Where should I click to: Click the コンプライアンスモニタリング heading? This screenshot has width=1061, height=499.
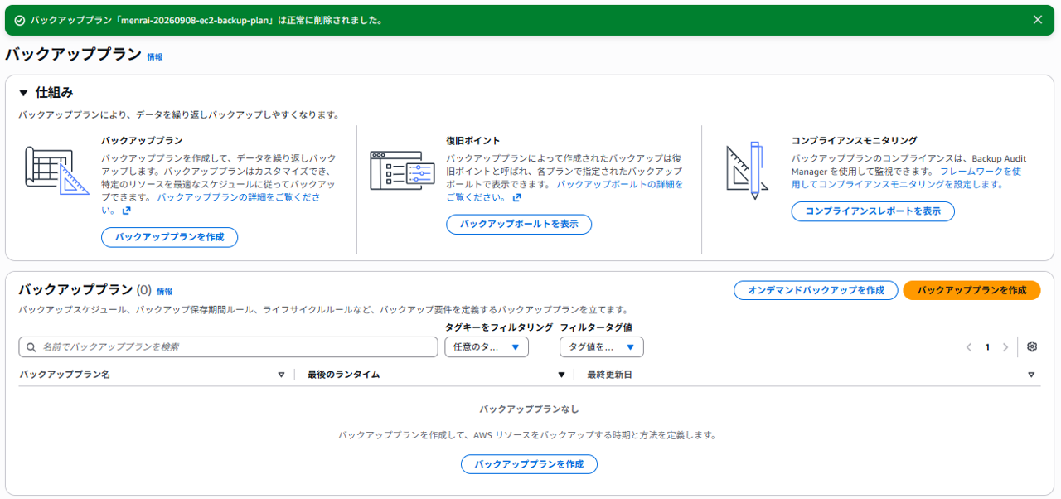(x=854, y=141)
